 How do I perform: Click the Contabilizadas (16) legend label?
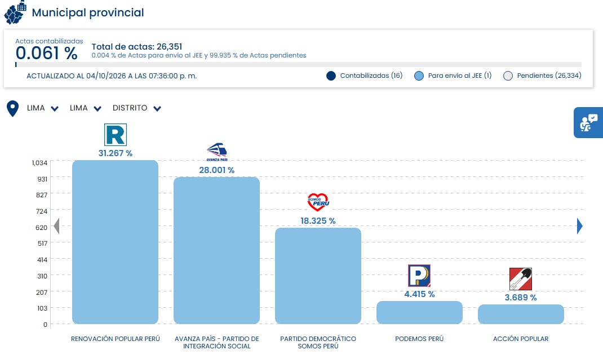(371, 76)
